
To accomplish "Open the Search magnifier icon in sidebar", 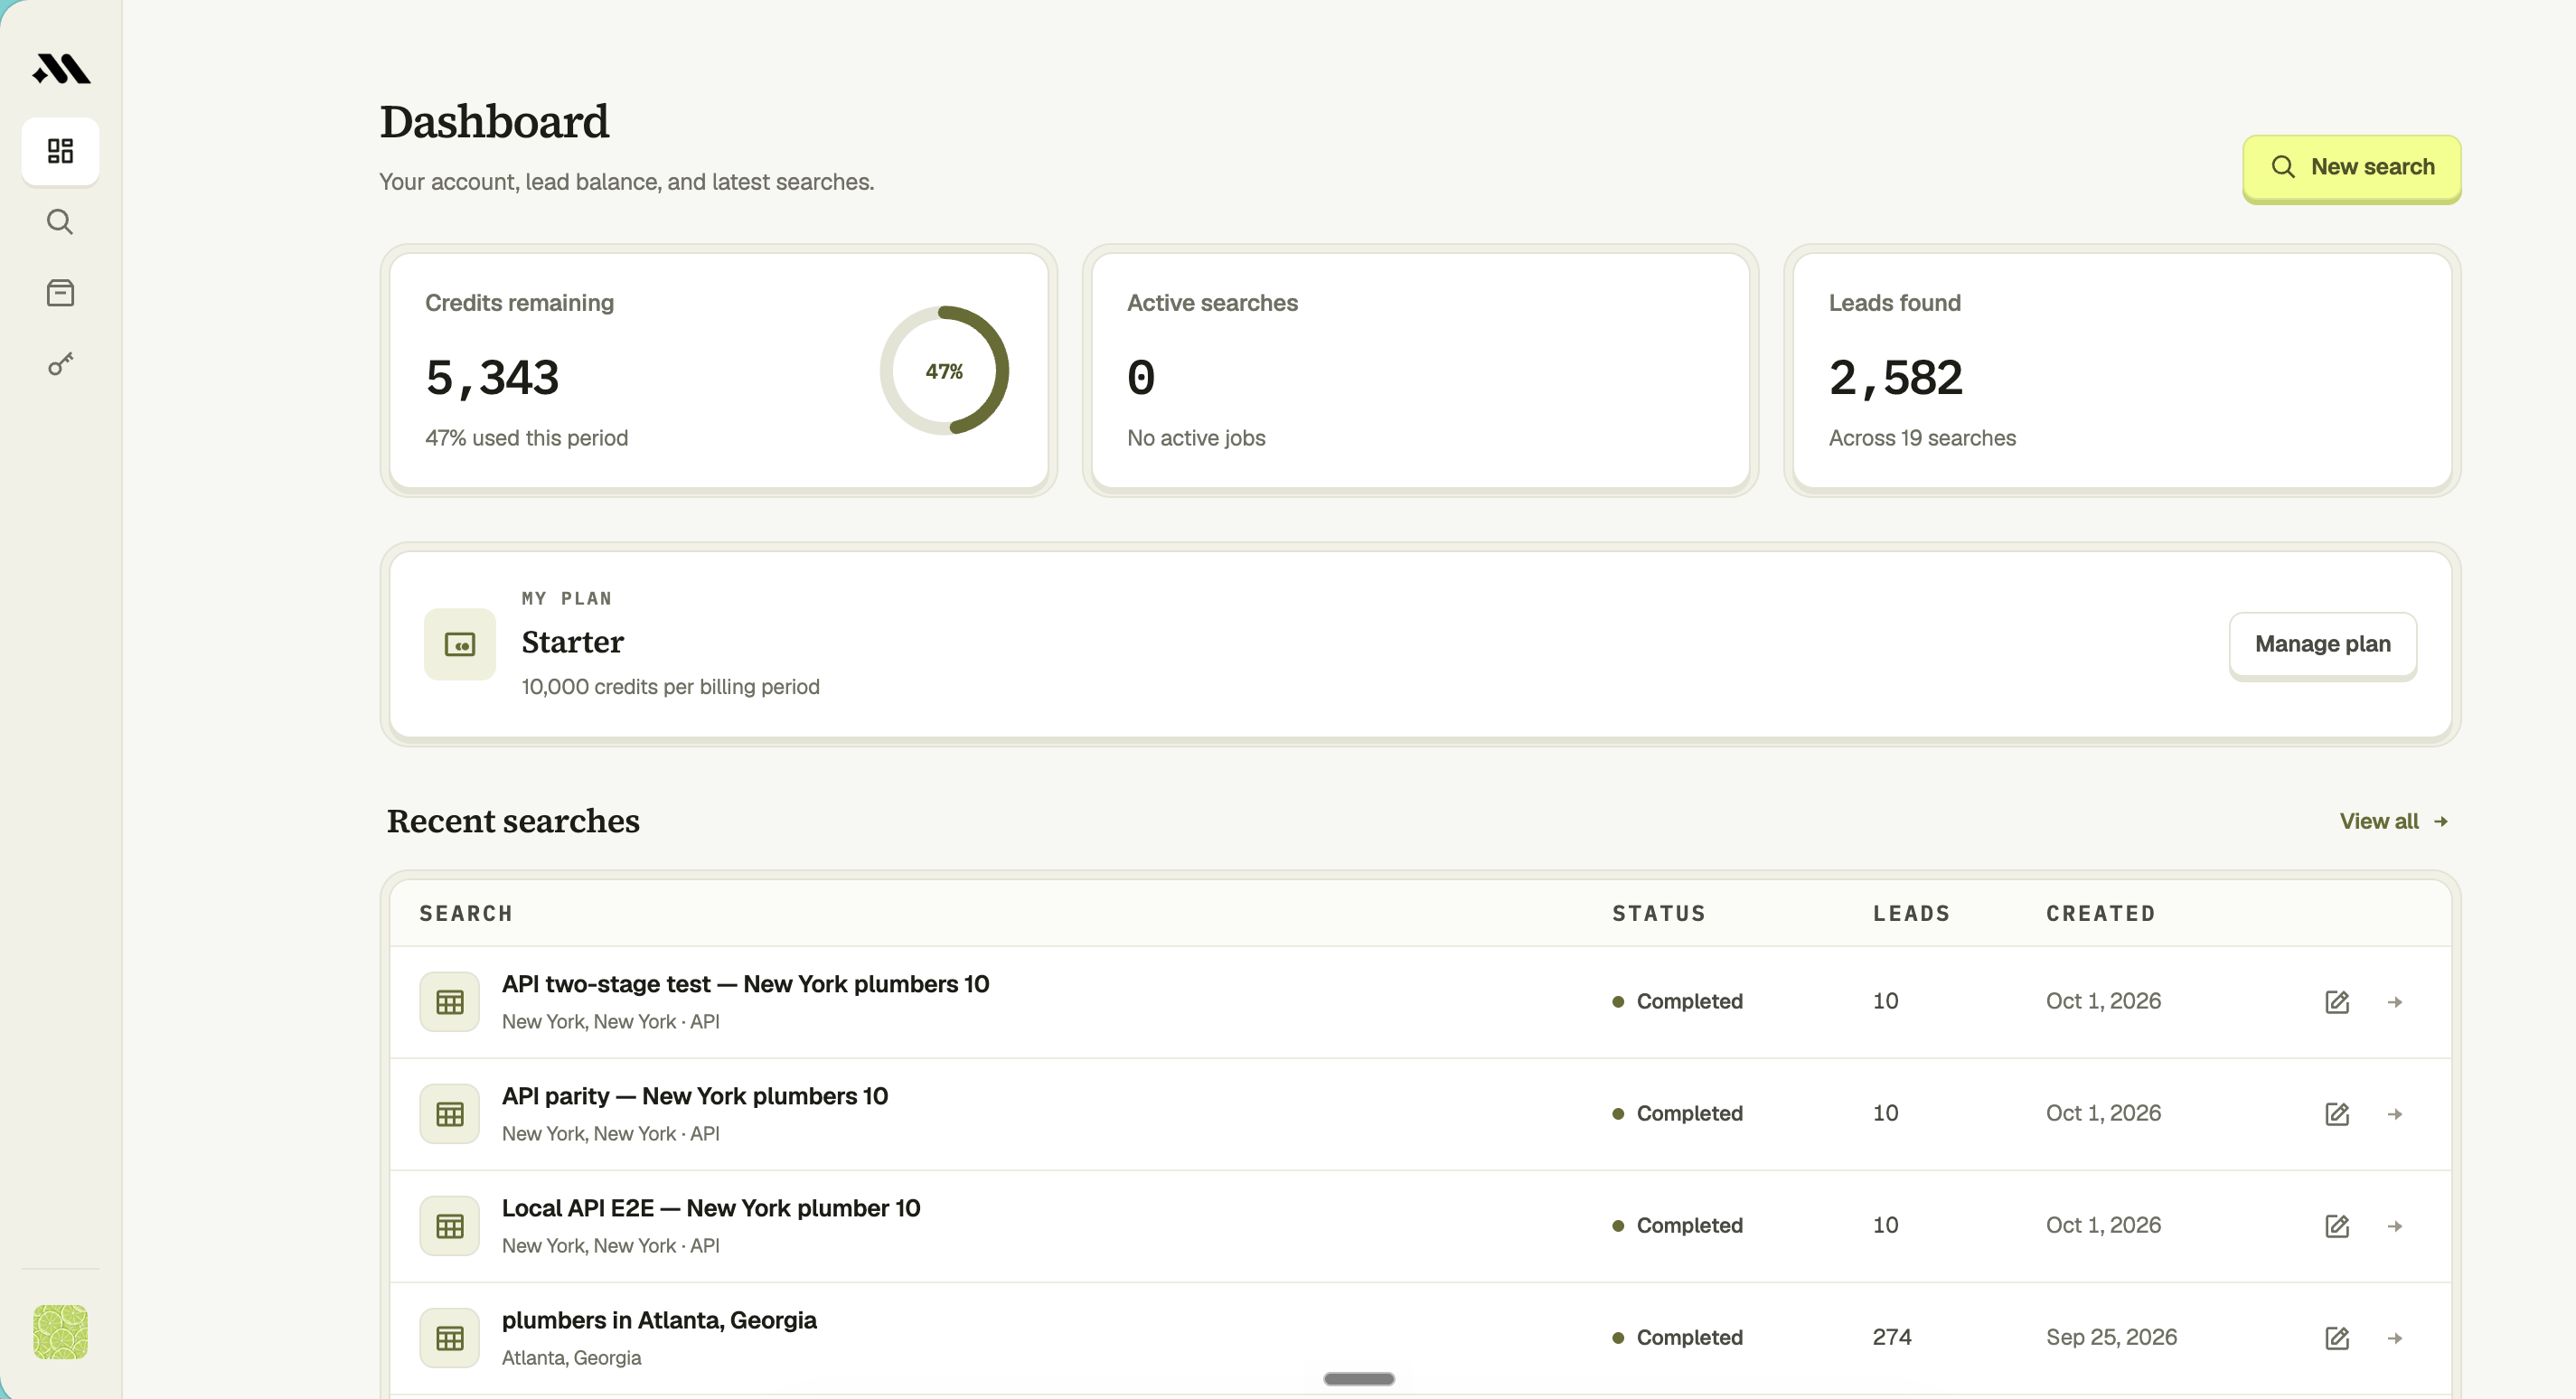I will (x=61, y=221).
